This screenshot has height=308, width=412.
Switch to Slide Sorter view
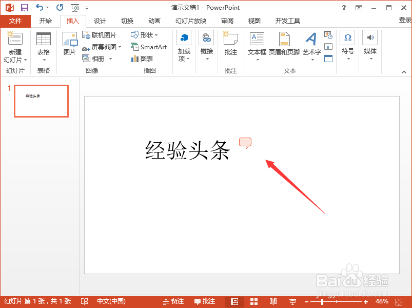pos(254,301)
